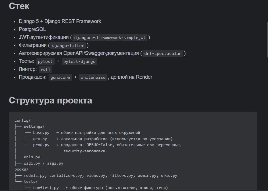Click the 'whitenoise' code label

[x=93, y=77]
